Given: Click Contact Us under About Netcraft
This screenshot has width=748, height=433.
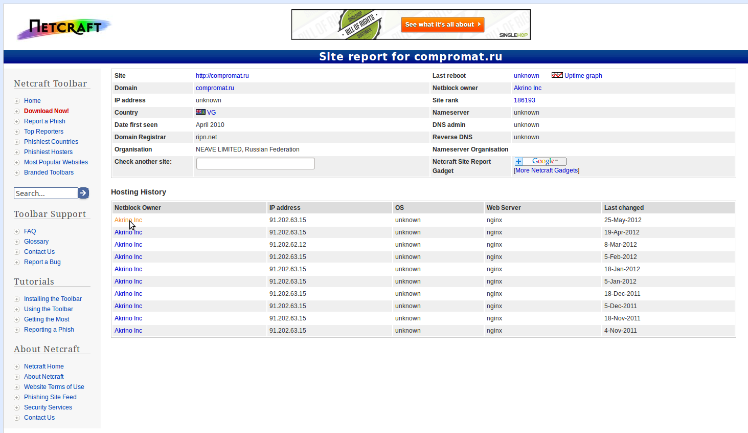Looking at the screenshot, I should point(39,418).
